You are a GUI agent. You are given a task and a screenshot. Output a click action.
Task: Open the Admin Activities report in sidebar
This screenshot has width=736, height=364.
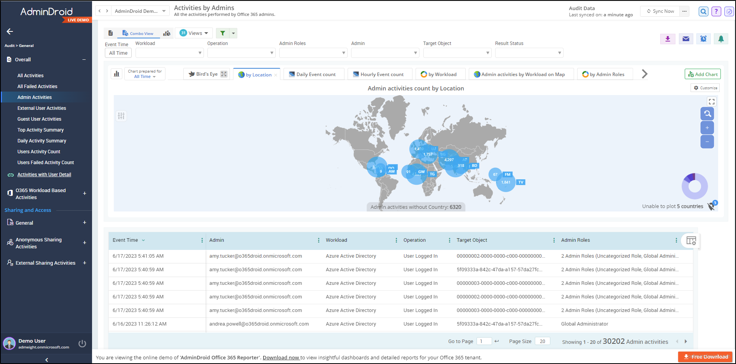pos(35,97)
